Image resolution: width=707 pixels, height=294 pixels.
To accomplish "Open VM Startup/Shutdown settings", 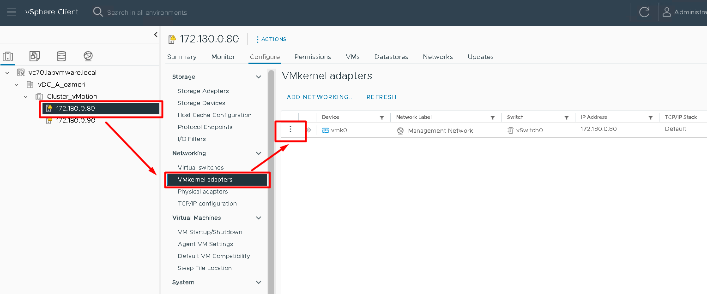I will [210, 232].
